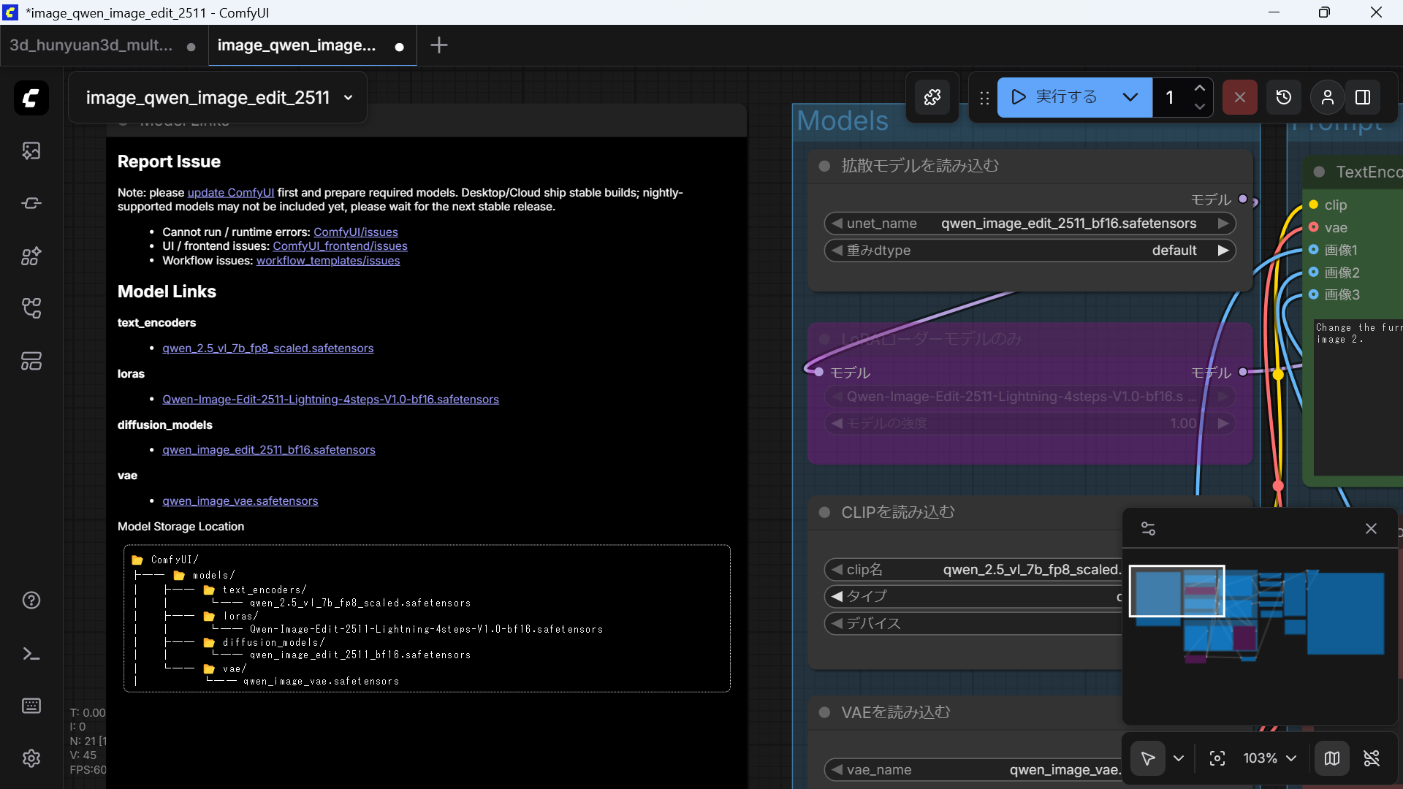Add a new workflow tab

coord(438,45)
